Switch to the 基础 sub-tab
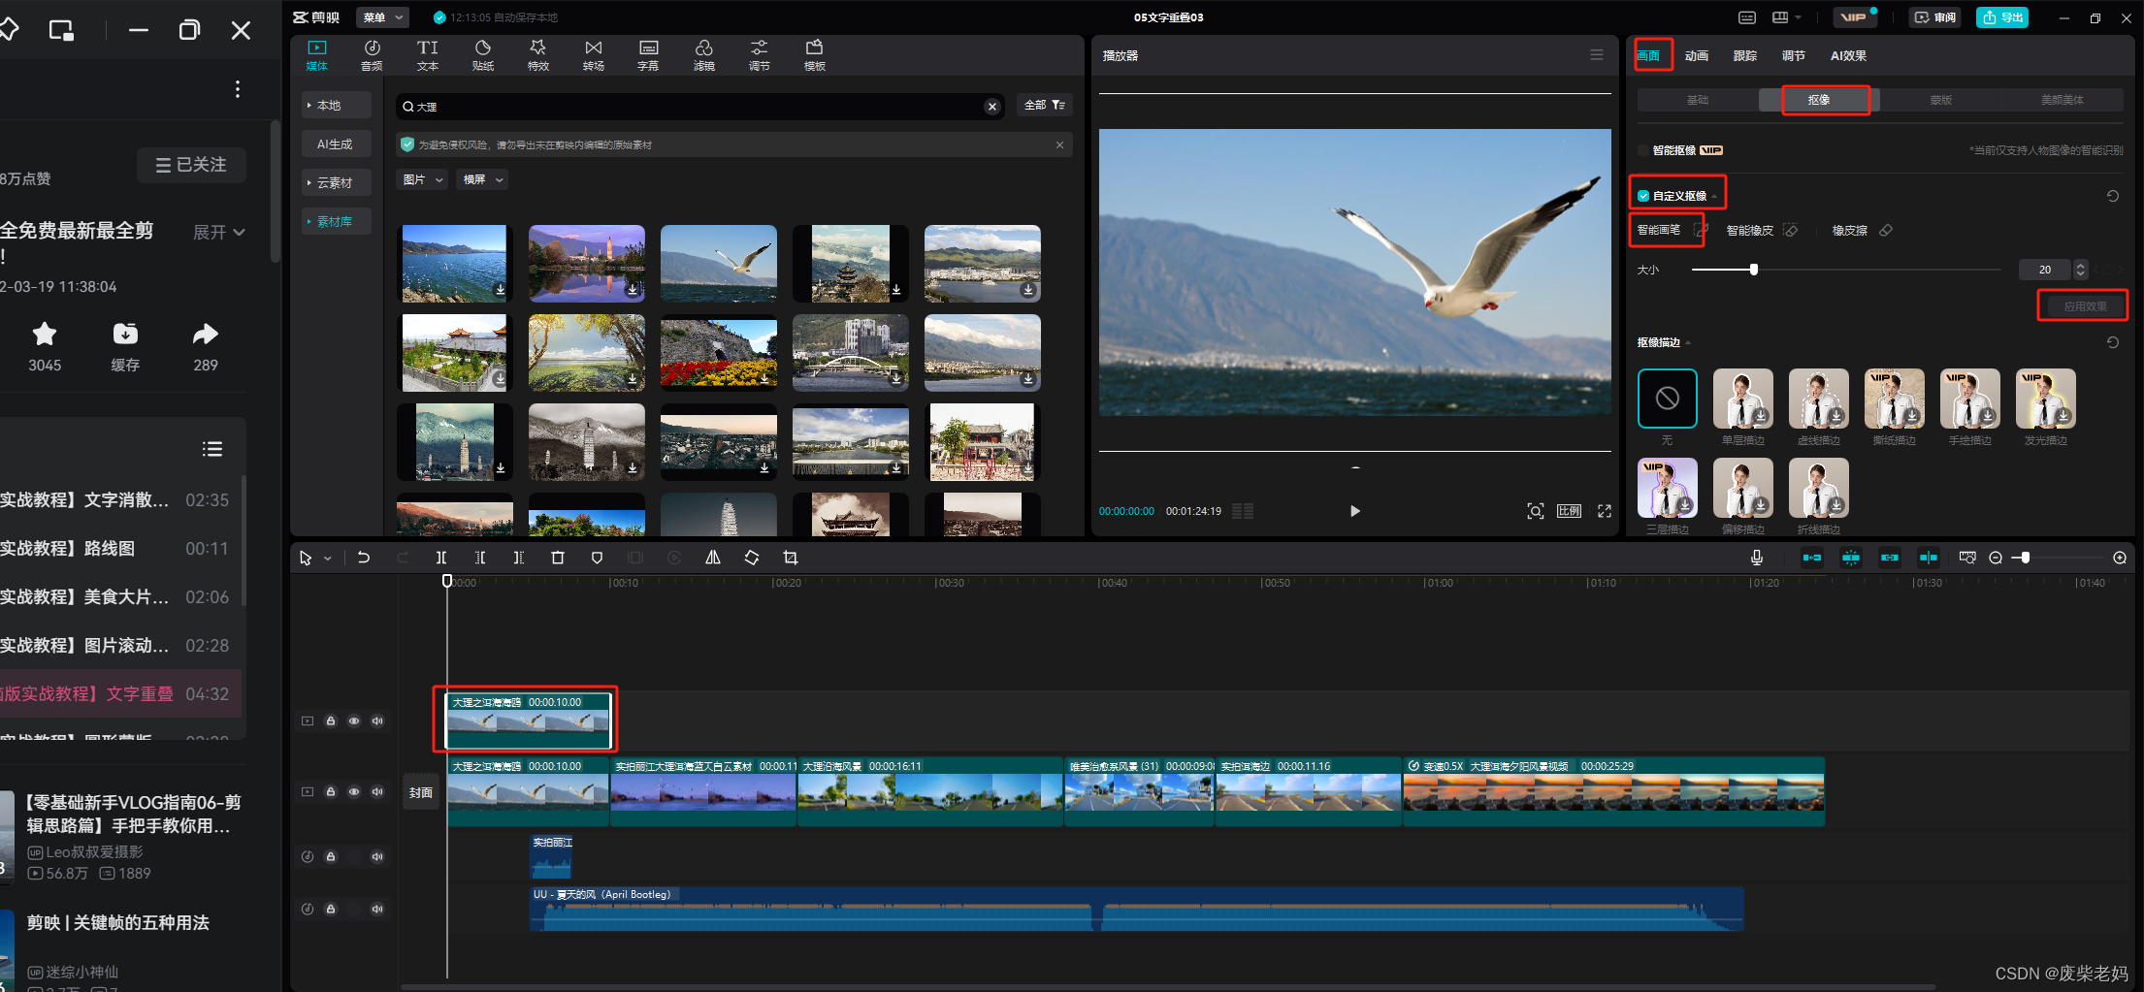The image size is (2144, 992). 1698,100
